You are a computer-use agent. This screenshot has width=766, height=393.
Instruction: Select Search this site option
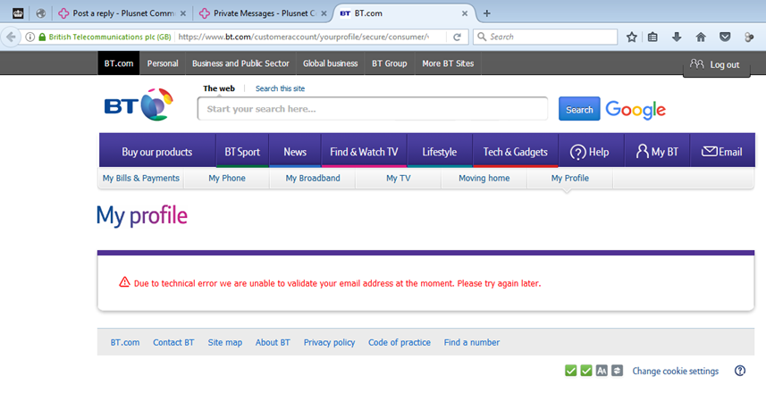(280, 88)
